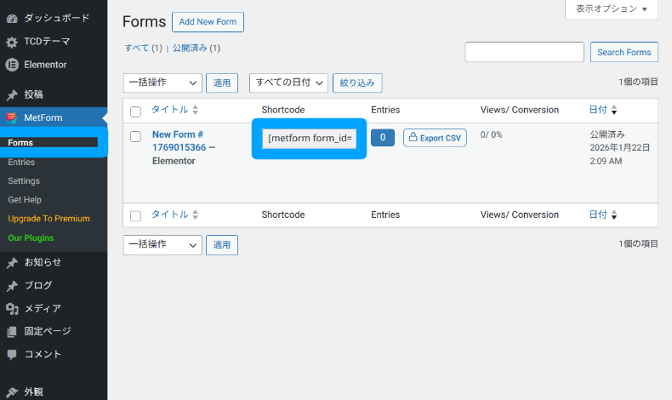
Task: Open コメント in the sidebar
Action: coord(43,354)
